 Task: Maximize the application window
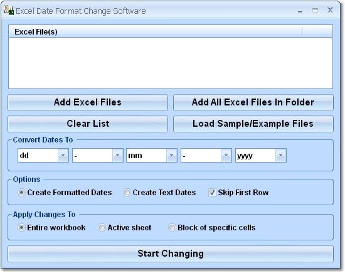(x=315, y=10)
